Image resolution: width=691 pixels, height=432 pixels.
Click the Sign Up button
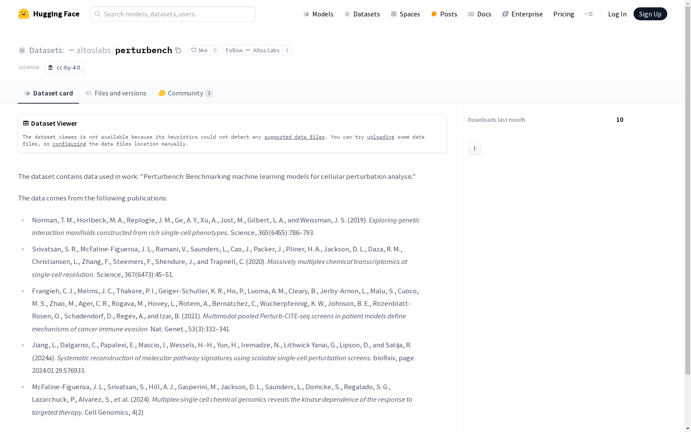(x=650, y=14)
